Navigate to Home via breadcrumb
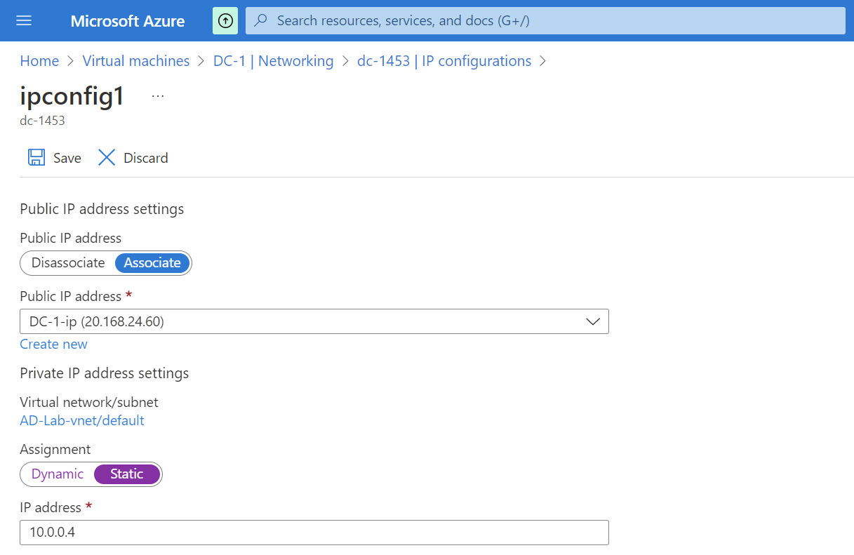This screenshot has height=555, width=854. click(x=39, y=61)
